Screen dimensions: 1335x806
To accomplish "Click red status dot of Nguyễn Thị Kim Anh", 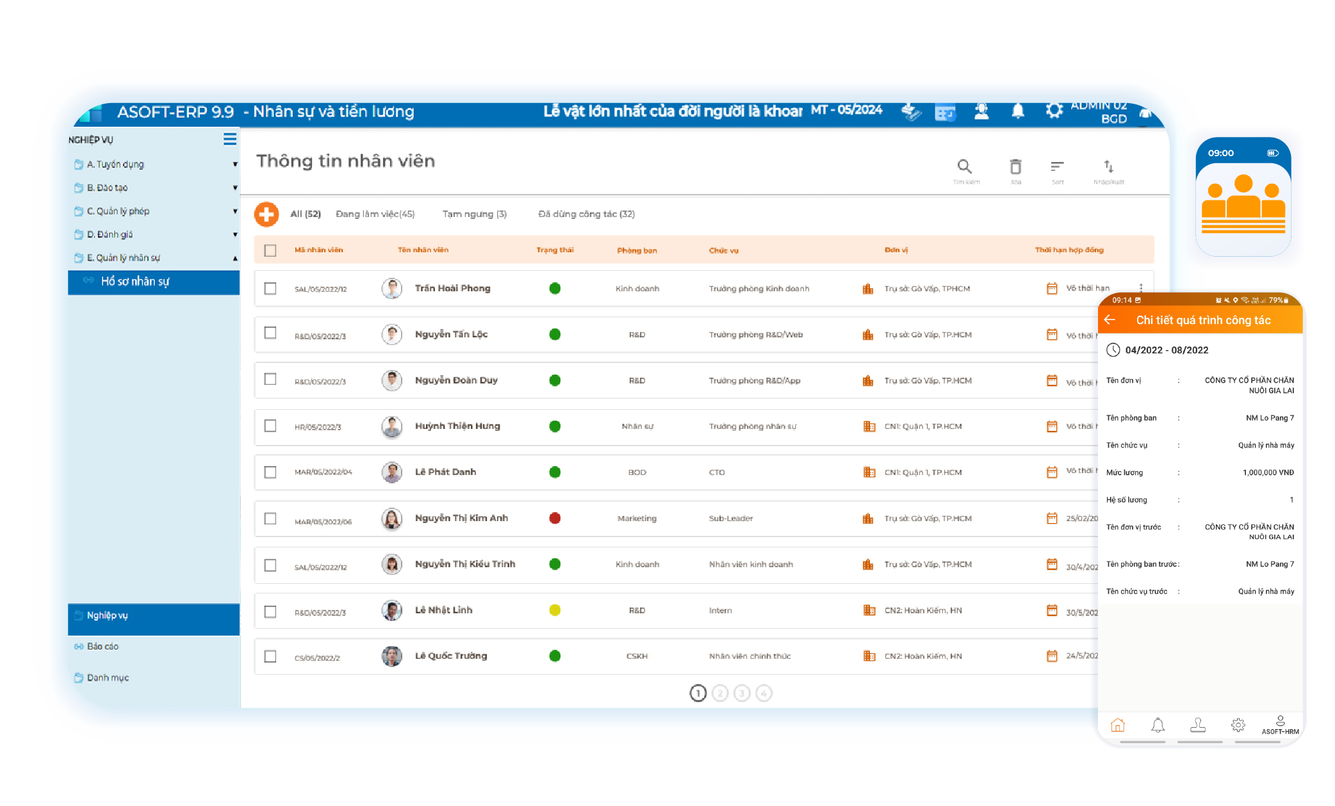I will click(555, 519).
